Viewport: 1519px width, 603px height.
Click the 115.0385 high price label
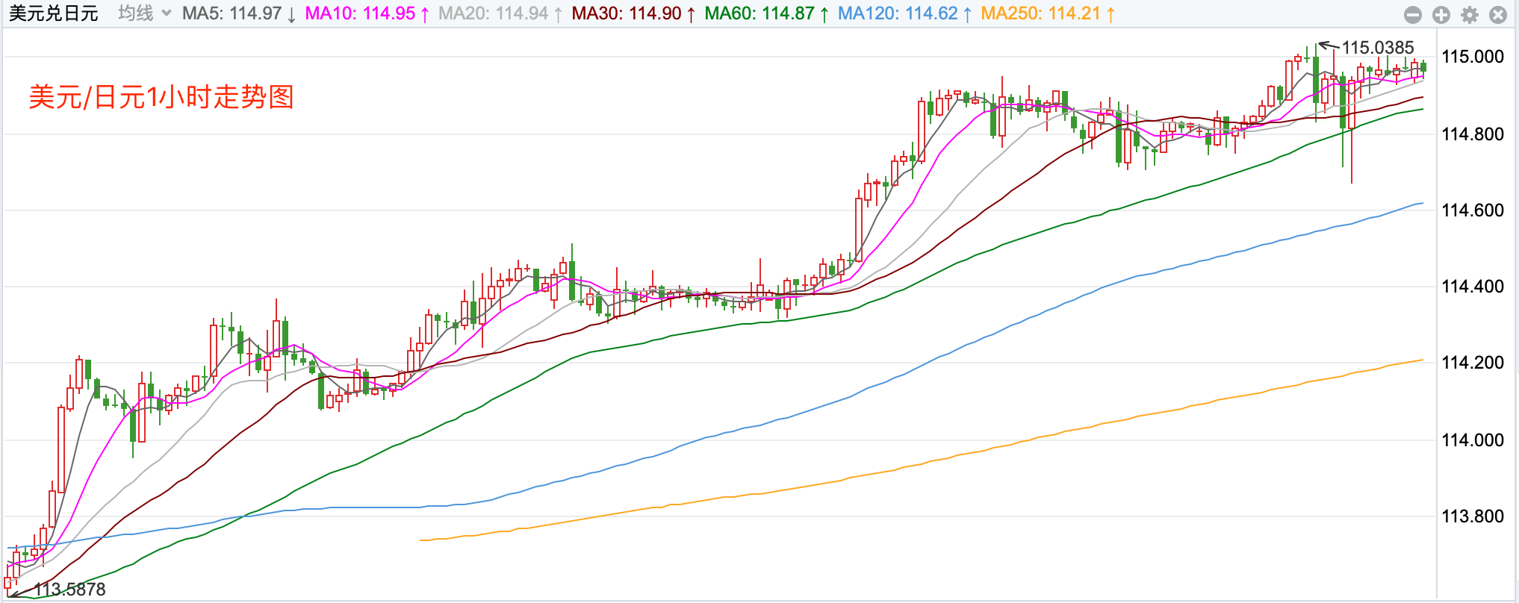pos(1378,48)
